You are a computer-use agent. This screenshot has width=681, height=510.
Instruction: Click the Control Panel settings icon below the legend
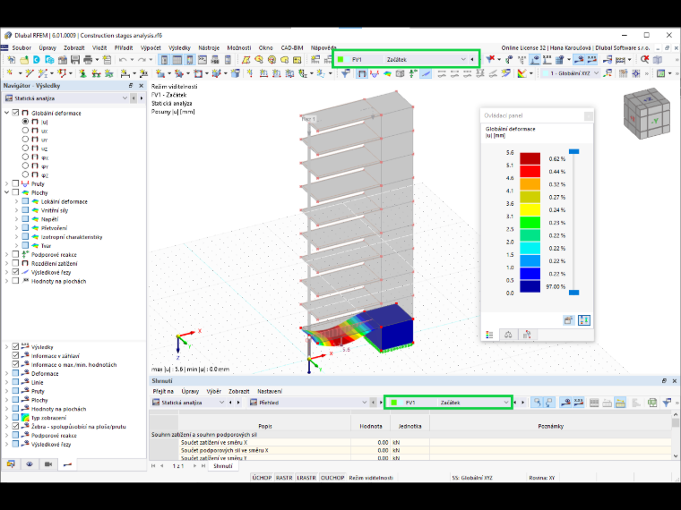click(x=568, y=320)
